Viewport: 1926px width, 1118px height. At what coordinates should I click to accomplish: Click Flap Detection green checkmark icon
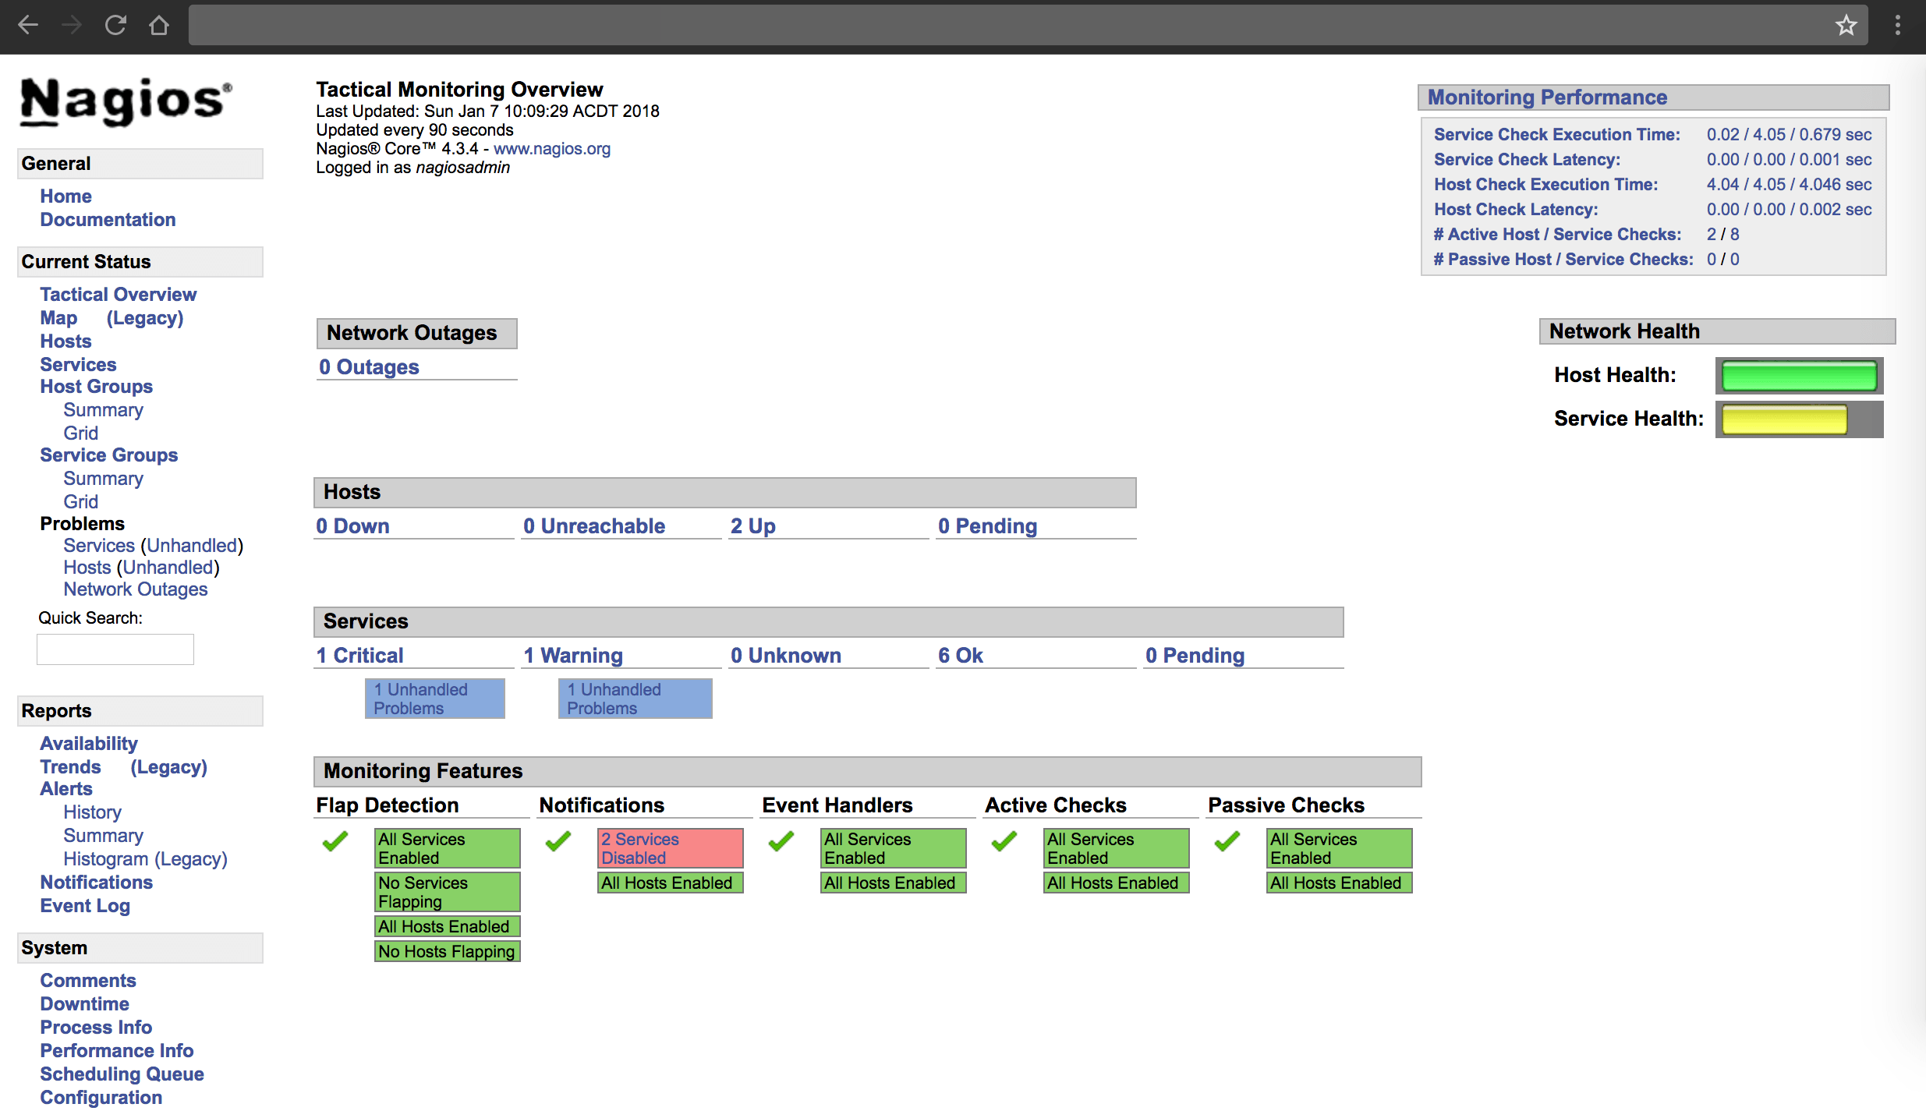click(x=335, y=841)
